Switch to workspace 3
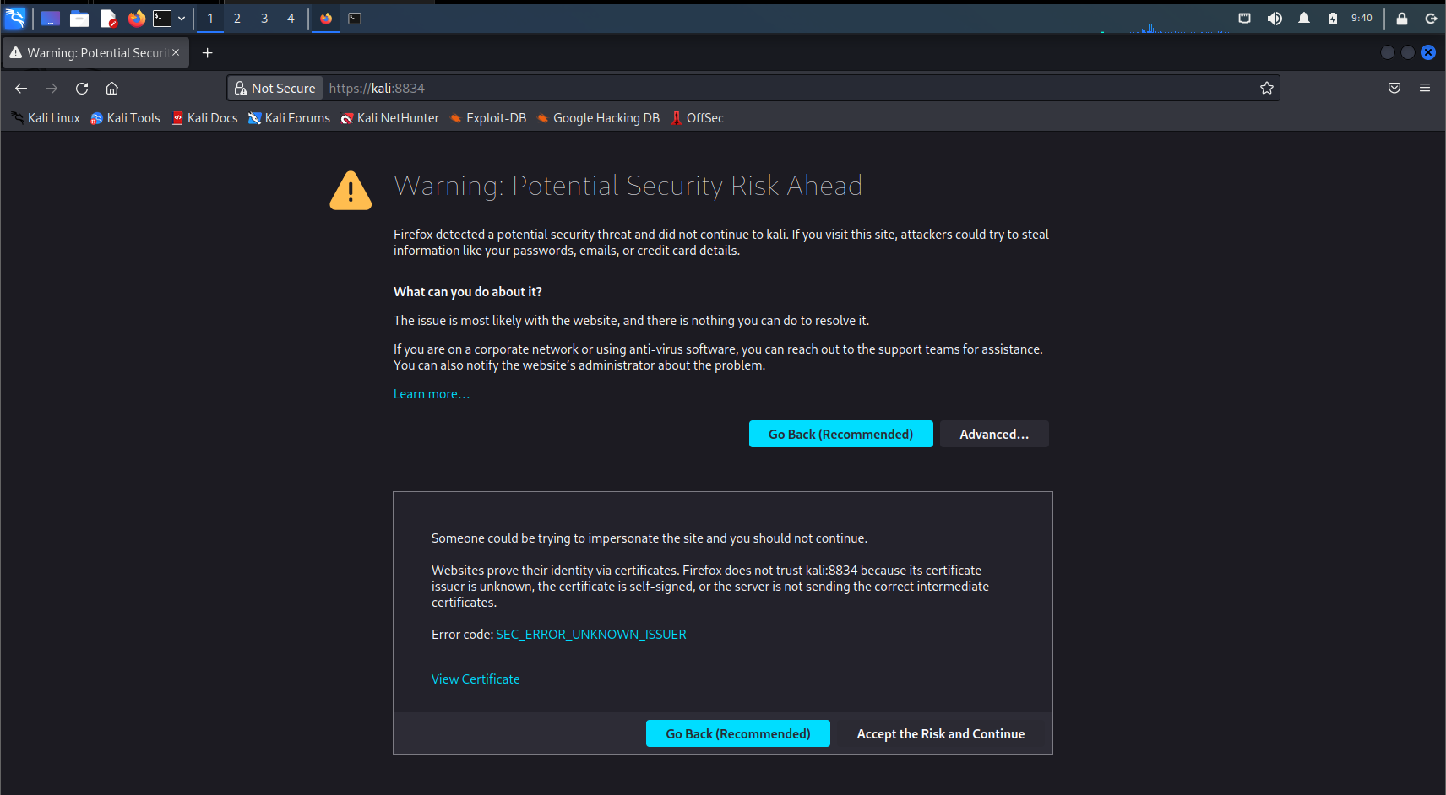Viewport: 1446px width, 795px height. [x=264, y=18]
